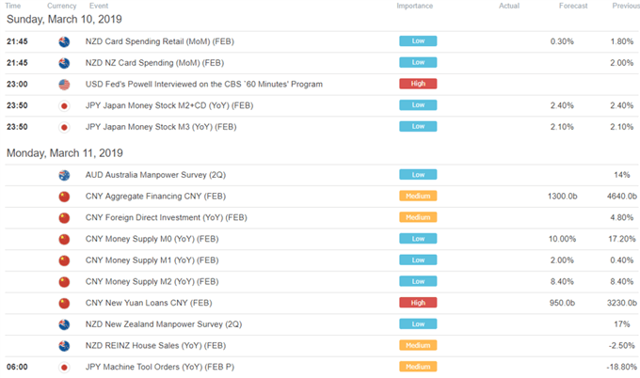The width and height of the screenshot is (640, 378).
Task: Click the China flag beside Aggregate Financing
Action: click(x=64, y=197)
